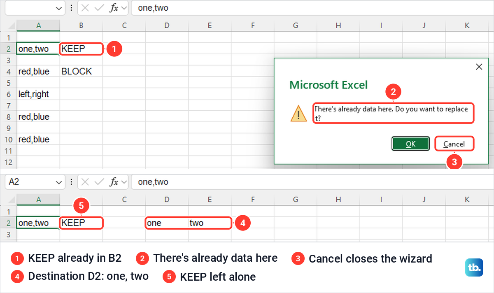Select cell A8 containing red,blue
This screenshot has width=494, height=293.
(38, 117)
